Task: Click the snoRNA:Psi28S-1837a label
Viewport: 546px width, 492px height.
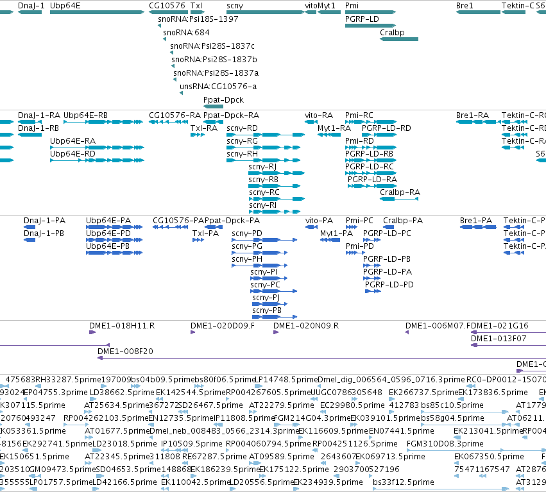Action: (x=216, y=73)
